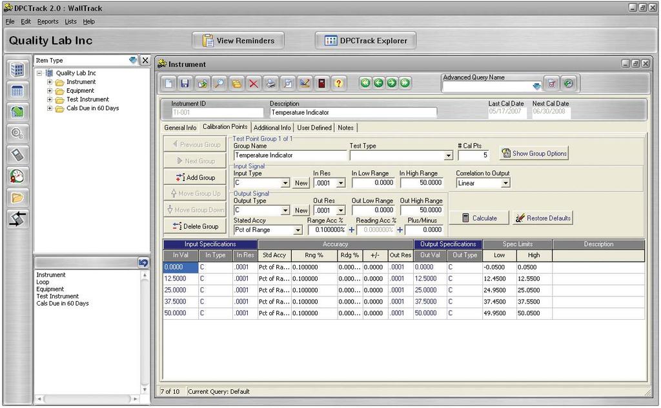Open print preview icon in the toolbar

[x=287, y=83]
